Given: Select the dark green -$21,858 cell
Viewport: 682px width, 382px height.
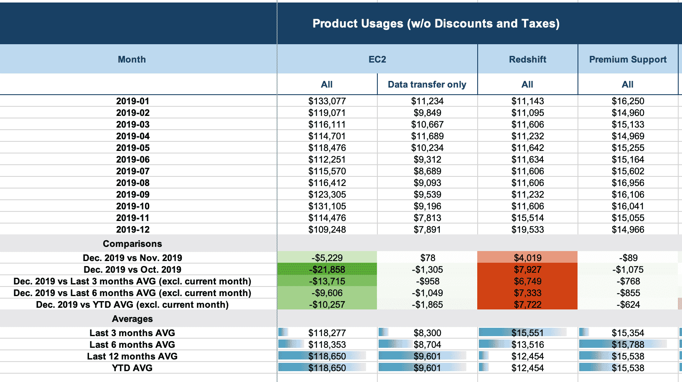Looking at the screenshot, I should [327, 269].
